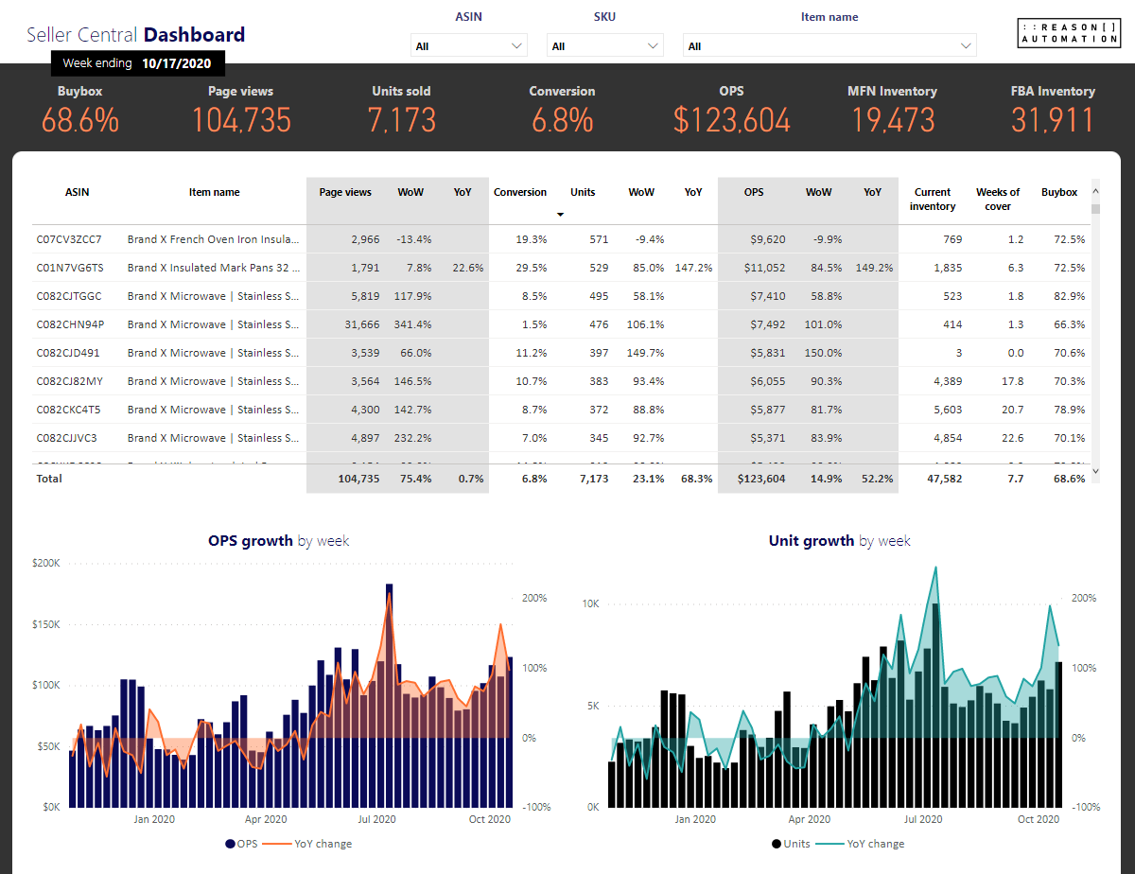
Task: Select row with ASIN C082CJTGGC
Action: [x=561, y=296]
